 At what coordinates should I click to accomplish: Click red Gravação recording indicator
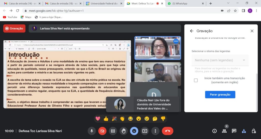(x=14, y=28)
